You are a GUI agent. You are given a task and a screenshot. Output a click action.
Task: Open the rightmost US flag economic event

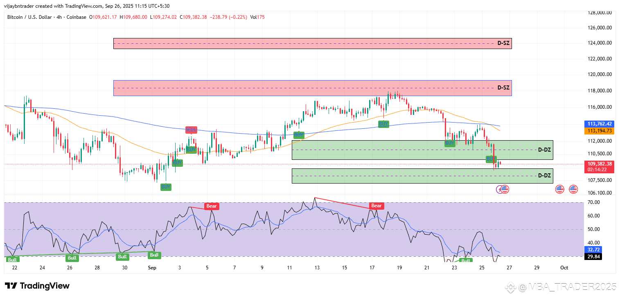click(x=573, y=189)
